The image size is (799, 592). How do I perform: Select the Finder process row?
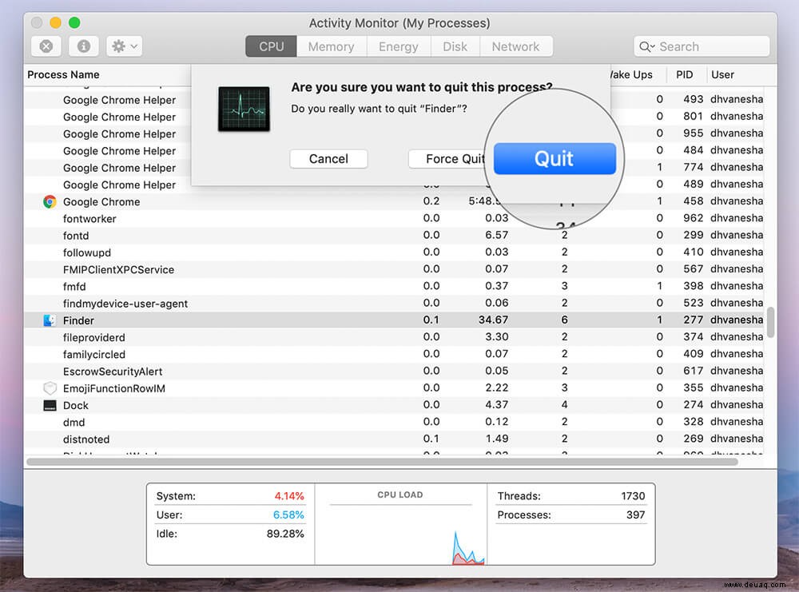[395, 320]
